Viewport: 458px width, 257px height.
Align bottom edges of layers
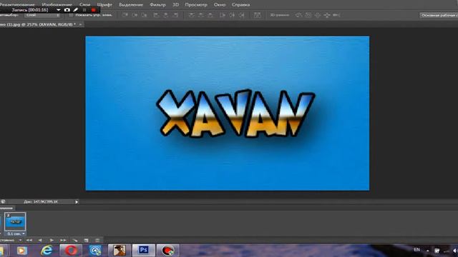(145, 15)
